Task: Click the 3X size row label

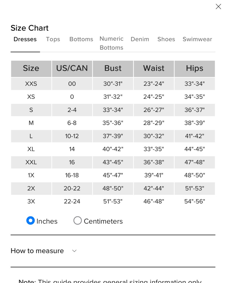Action: click(x=31, y=201)
